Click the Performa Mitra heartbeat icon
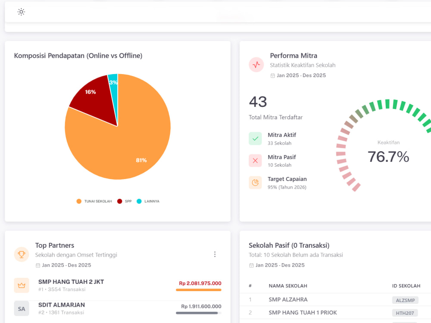This screenshot has width=431, height=323. [256, 65]
